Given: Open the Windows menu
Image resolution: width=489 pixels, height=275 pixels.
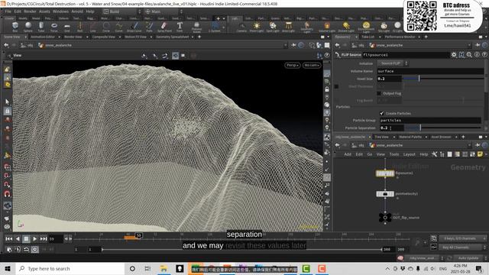Looking at the screenshot, I should click(60, 11).
